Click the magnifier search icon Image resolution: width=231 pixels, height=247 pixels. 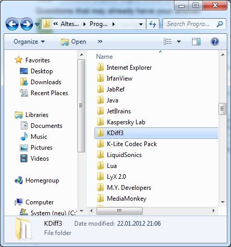click(220, 24)
